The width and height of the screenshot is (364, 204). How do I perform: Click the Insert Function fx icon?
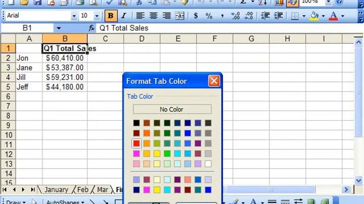point(92,28)
